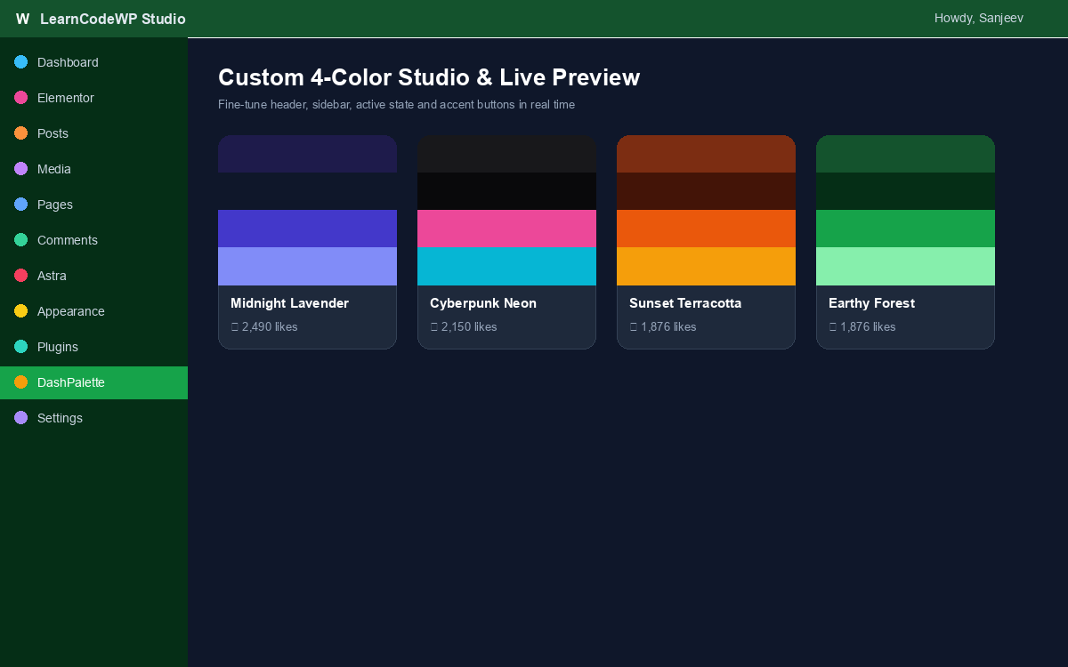Pick Sunset Terracotta rust brown top swatch
Image resolution: width=1068 pixels, height=667 pixels.
706,154
